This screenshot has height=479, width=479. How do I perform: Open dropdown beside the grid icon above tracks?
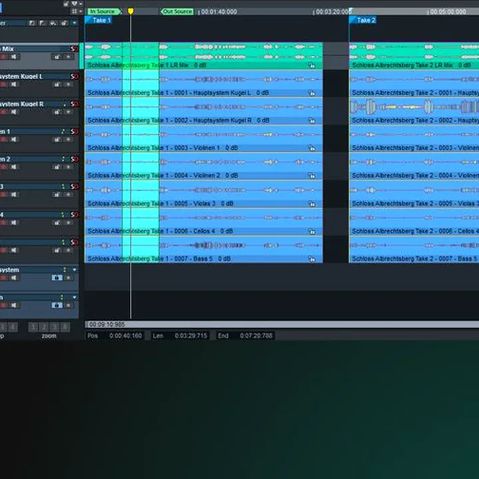coord(80,11)
